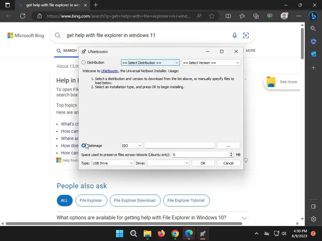
Task: Open the Microsoft 365 sidebar icon
Action: [x=314, y=41]
